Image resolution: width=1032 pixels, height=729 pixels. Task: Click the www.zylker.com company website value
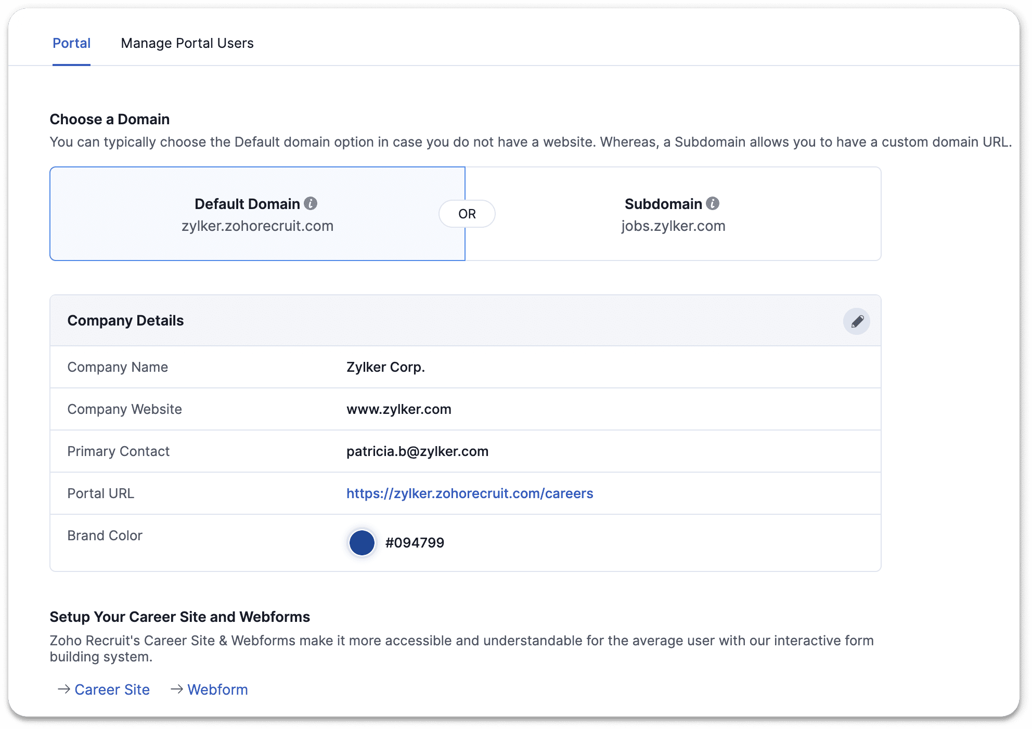click(x=398, y=409)
